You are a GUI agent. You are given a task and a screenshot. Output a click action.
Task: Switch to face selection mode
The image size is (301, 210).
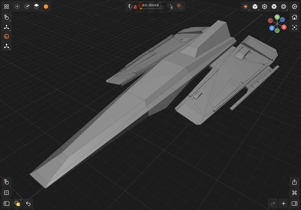36,7
